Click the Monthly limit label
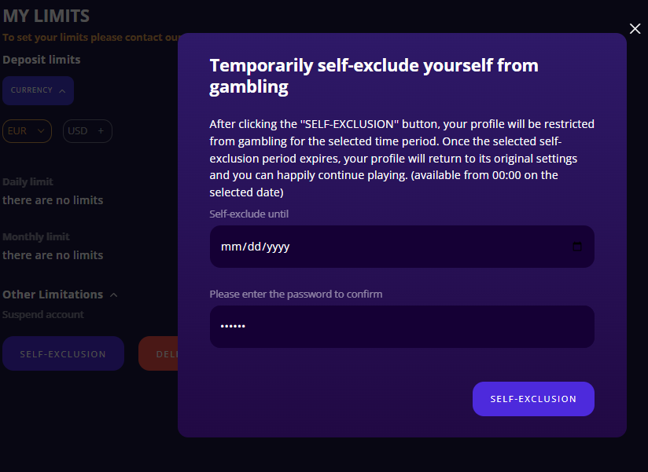 (x=36, y=236)
